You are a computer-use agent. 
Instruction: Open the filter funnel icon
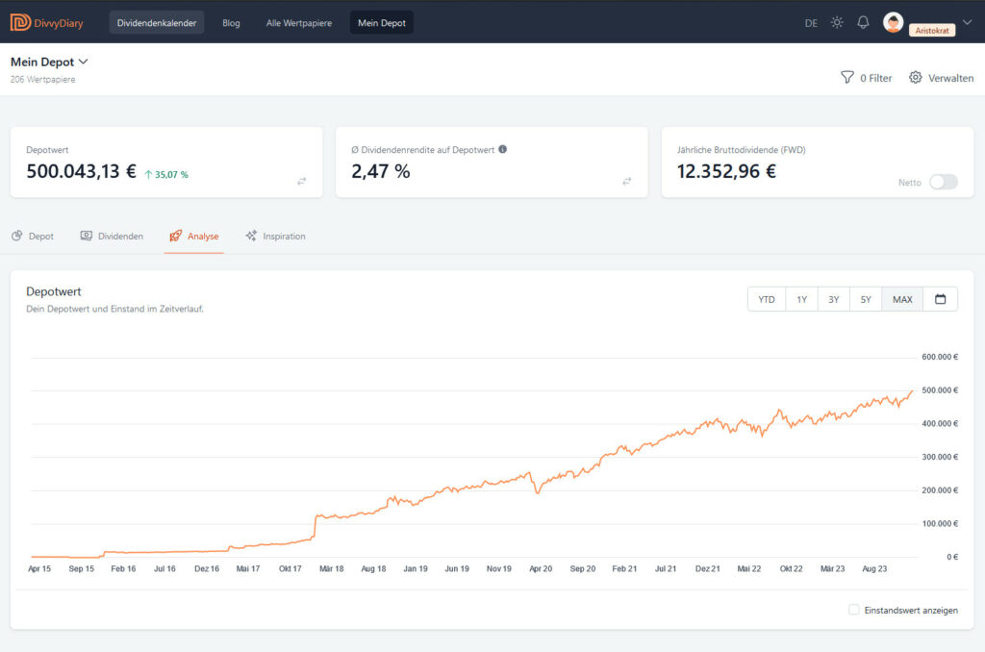(x=846, y=77)
